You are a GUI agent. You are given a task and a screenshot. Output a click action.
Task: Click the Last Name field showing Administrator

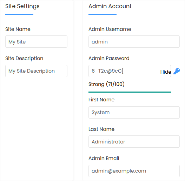134,141
